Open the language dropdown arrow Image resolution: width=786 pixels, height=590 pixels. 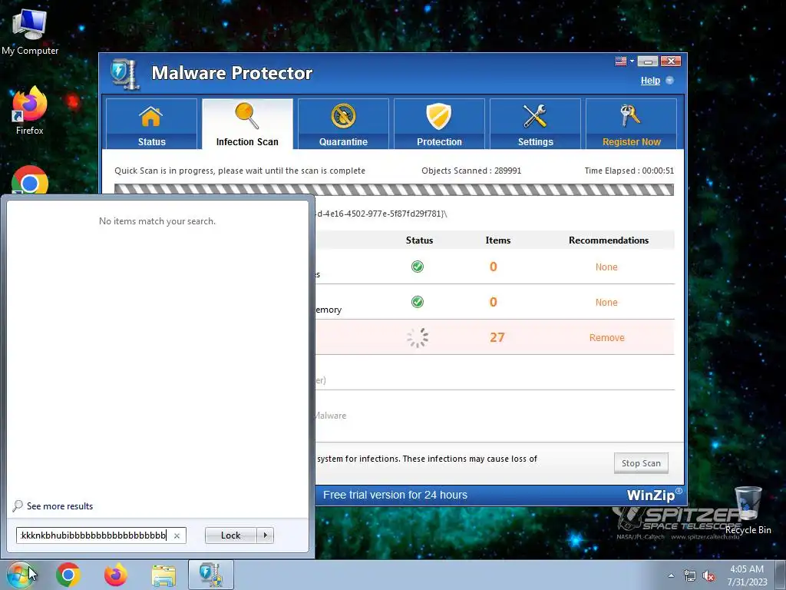click(632, 61)
